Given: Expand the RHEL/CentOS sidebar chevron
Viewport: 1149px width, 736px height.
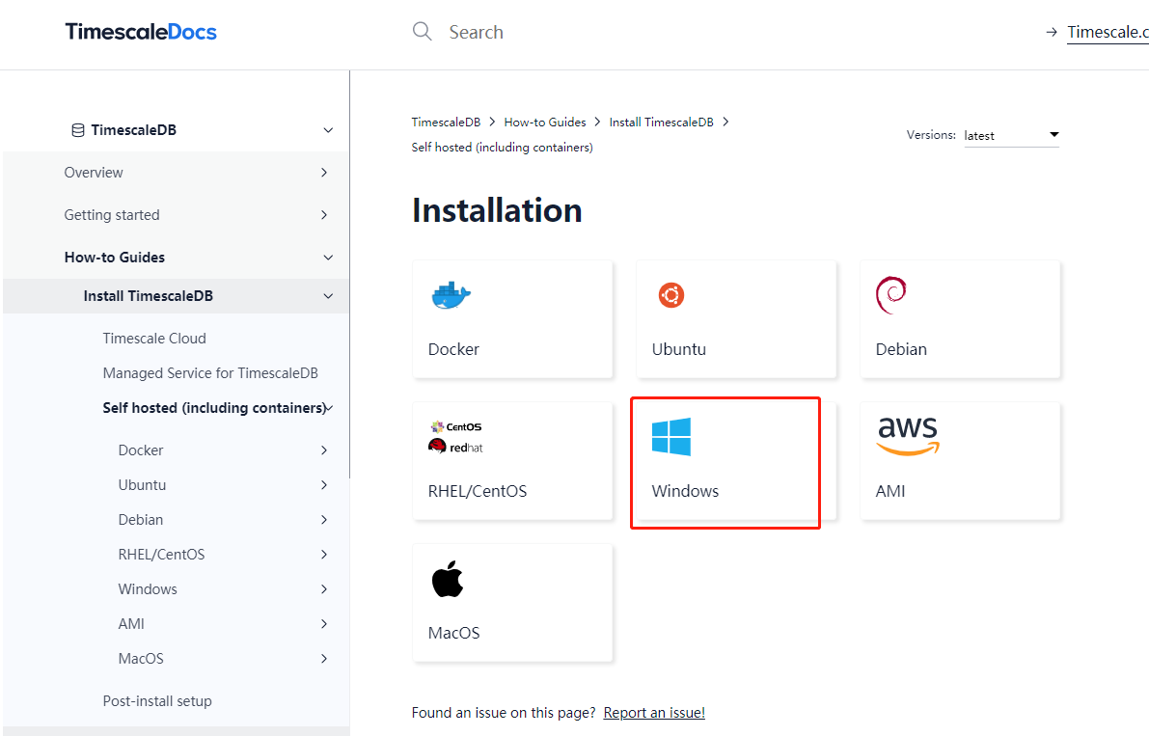Looking at the screenshot, I should (x=324, y=555).
